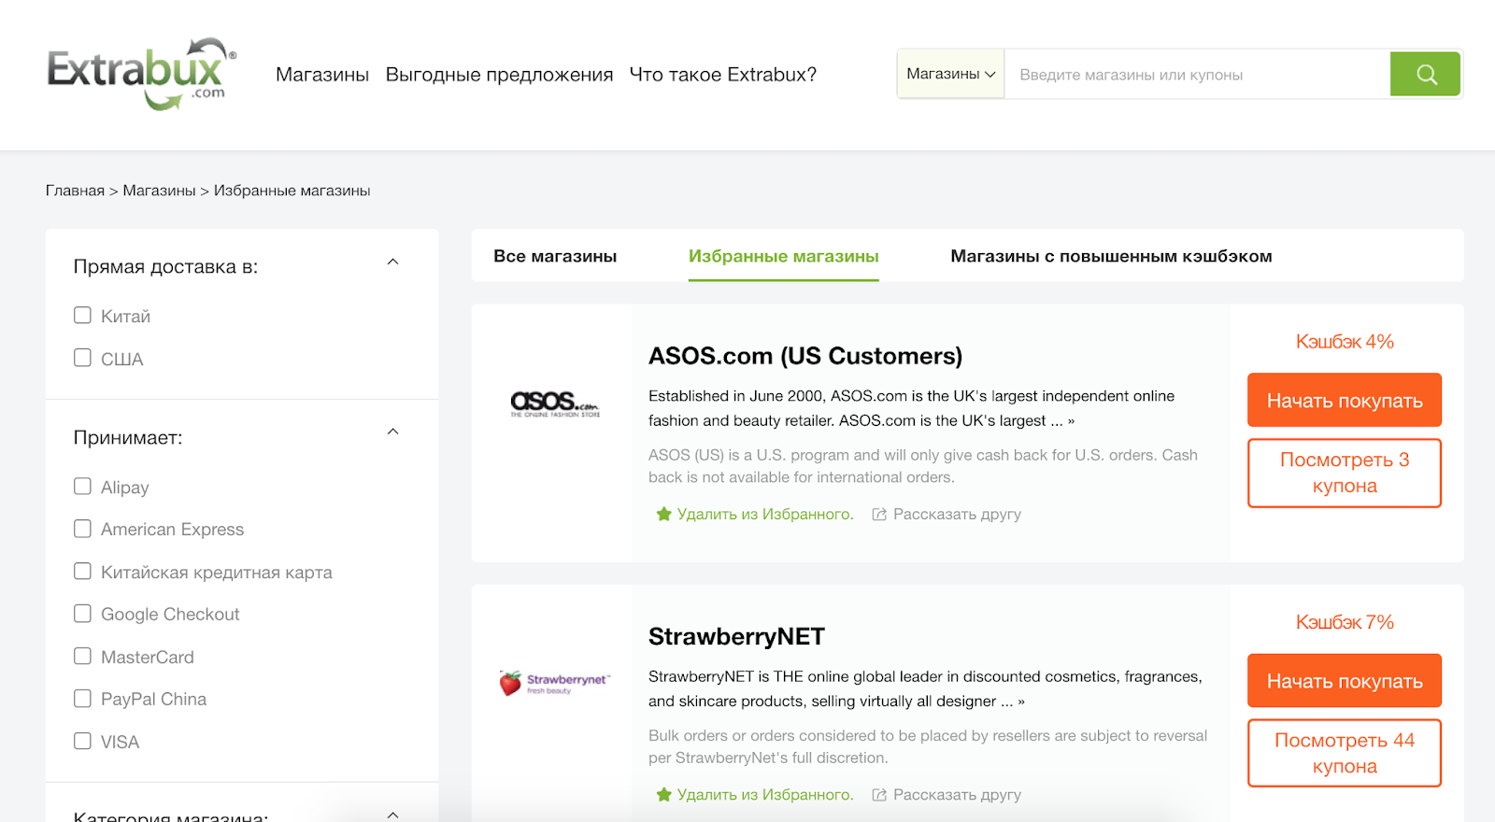The height and width of the screenshot is (822, 1495).
Task: Click the Strawberrynet store logo
Action: 554,683
